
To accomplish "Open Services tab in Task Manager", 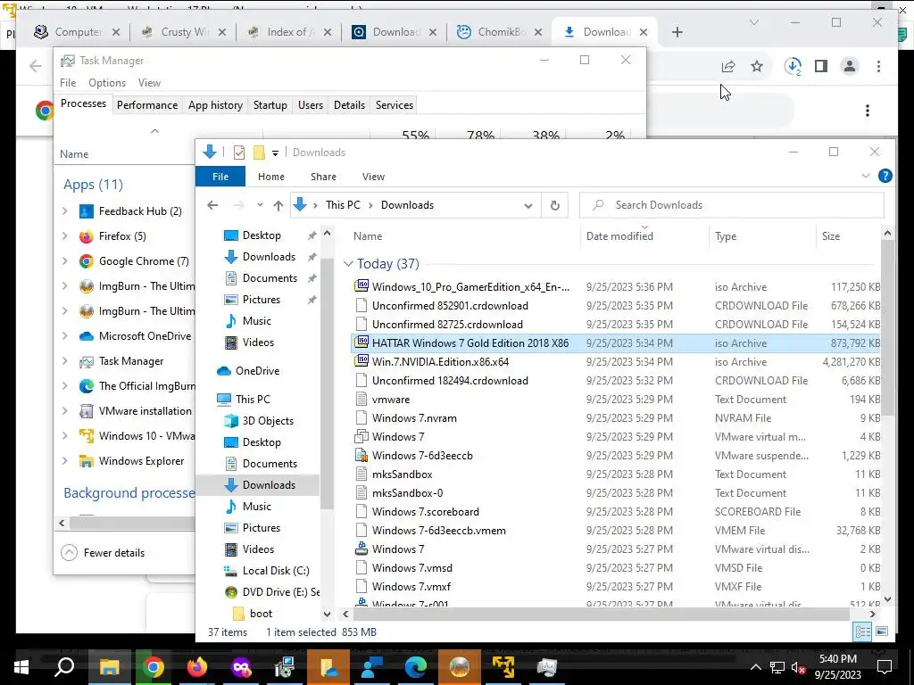I will click(394, 105).
